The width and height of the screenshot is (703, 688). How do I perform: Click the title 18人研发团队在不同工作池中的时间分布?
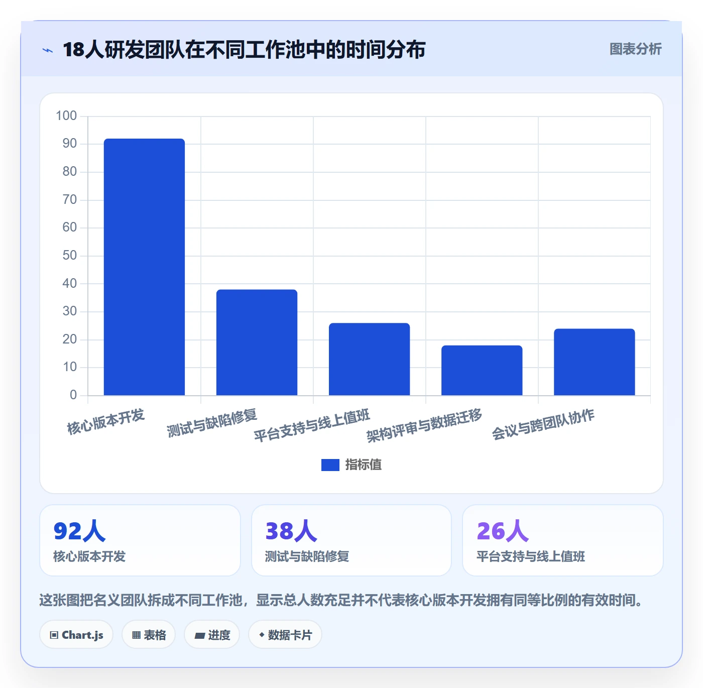pos(244,50)
